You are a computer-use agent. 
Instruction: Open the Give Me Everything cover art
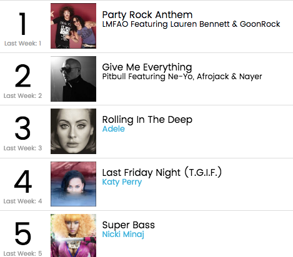73,79
